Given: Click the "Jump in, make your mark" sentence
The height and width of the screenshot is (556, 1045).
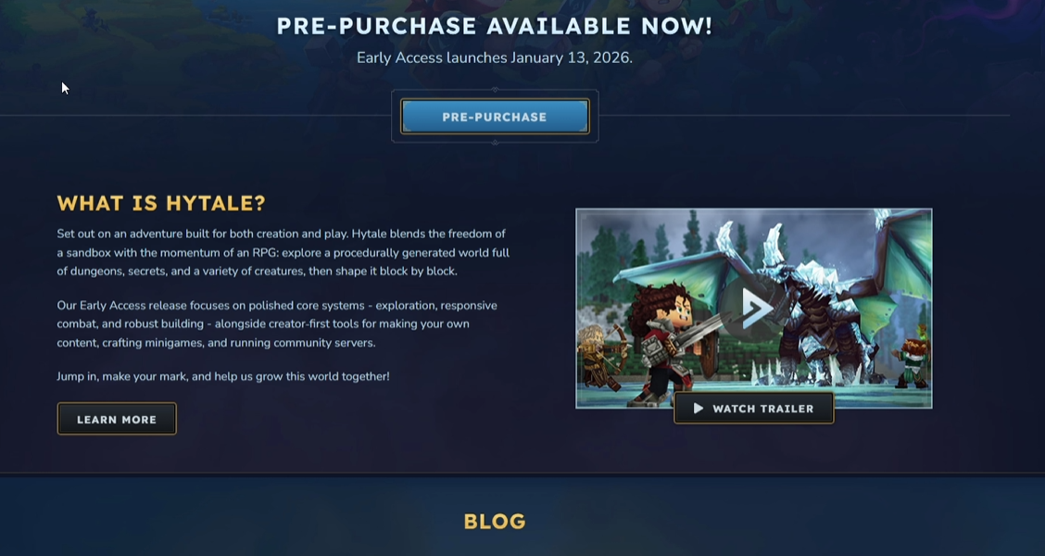Looking at the screenshot, I should tap(223, 376).
